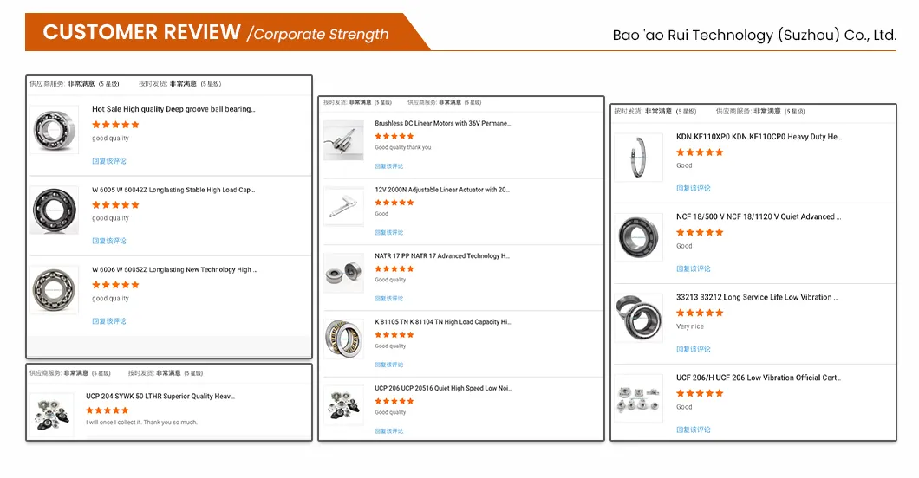The height and width of the screenshot is (478, 919).
Task: Click reply link under Hot Sale bearing review
Action: pyautogui.click(x=109, y=161)
